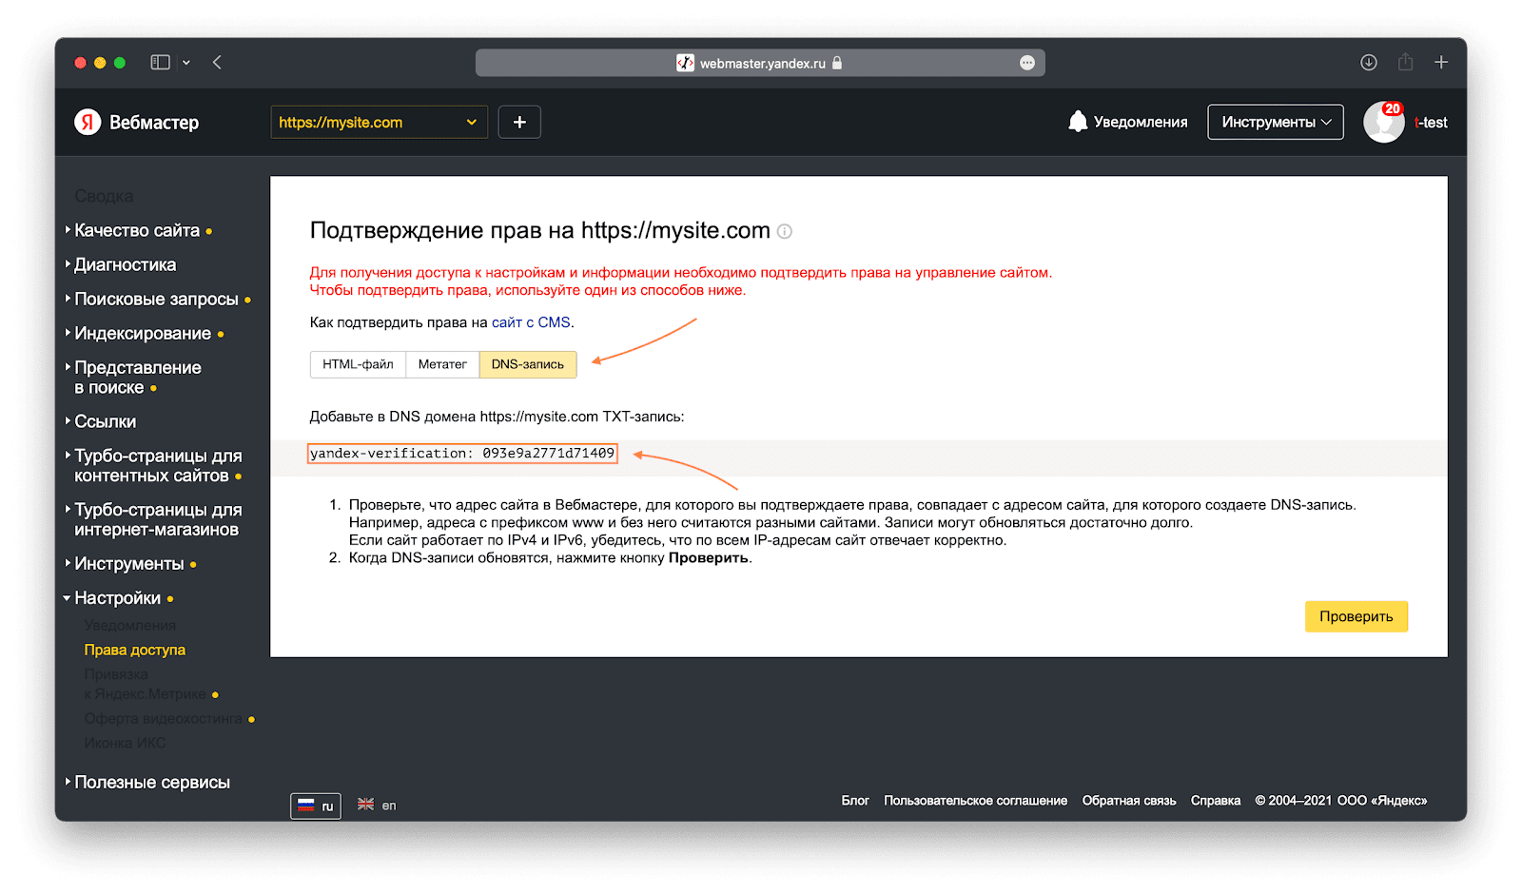This screenshot has height=894, width=1522.
Task: Open Уведомления under Настройки
Action: click(x=129, y=625)
